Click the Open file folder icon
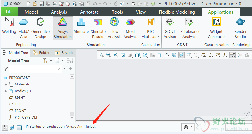 [x=35, y=4]
